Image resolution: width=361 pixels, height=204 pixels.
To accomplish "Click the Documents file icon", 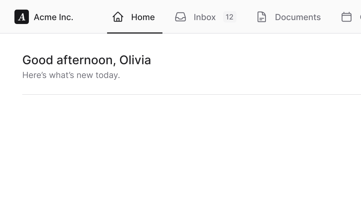I will click(x=262, y=17).
